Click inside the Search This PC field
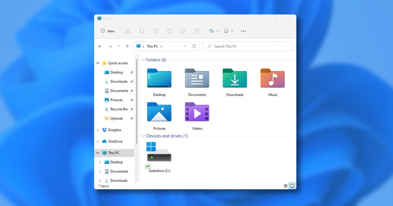393x206 pixels. point(248,46)
